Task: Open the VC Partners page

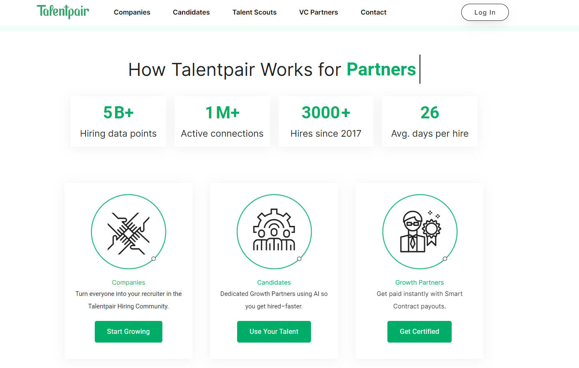Action: pyautogui.click(x=319, y=12)
